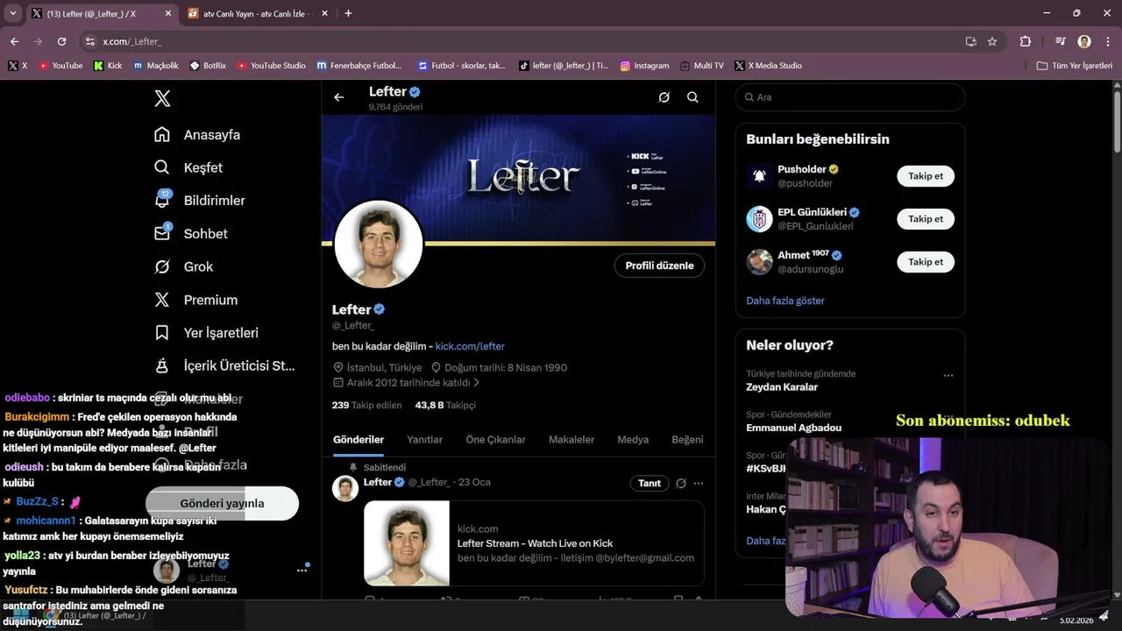Click Tanıt on the pinned post
This screenshot has height=631, width=1122.
point(650,483)
